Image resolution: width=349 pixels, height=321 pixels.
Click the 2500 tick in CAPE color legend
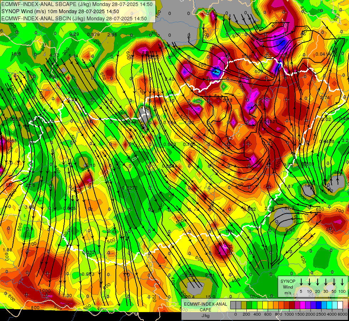[x=322, y=314]
